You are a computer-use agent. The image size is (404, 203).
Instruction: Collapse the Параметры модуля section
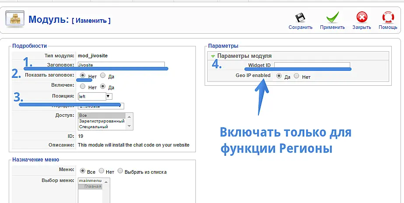point(213,56)
